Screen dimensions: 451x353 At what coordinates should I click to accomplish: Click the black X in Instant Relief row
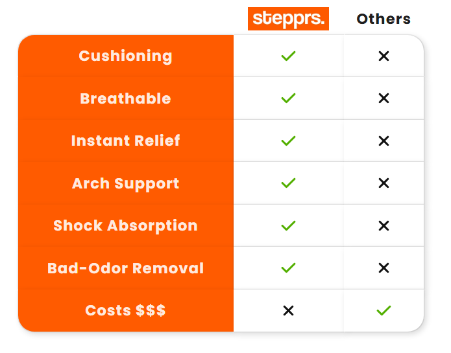[384, 141]
